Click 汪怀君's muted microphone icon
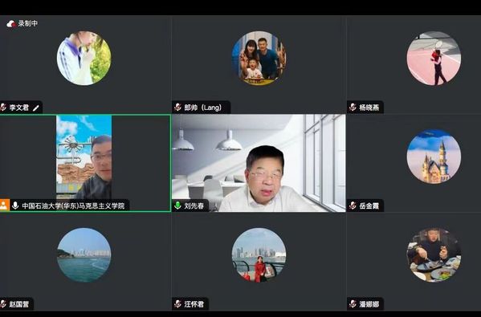Screen dimensions: 481x317 point(177,304)
